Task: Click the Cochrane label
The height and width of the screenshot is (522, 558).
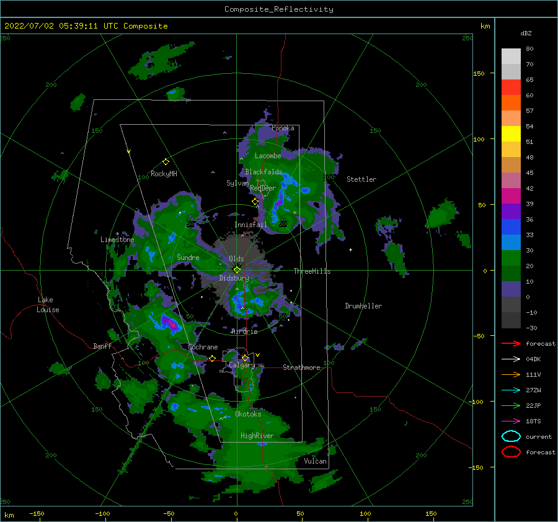Action: click(203, 347)
